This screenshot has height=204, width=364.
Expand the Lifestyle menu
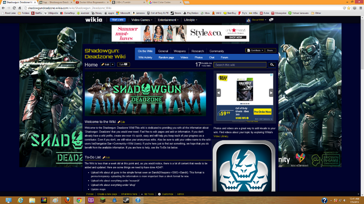191,20
